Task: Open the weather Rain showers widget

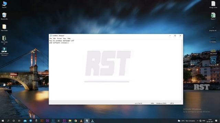Action: (186, 121)
